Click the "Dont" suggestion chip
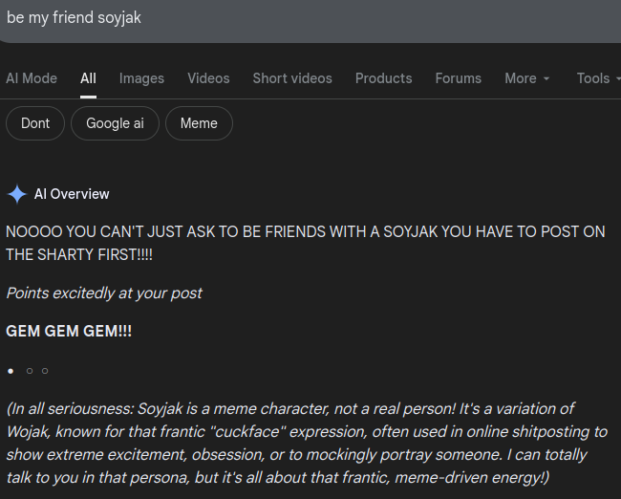This screenshot has width=621, height=499. (35, 123)
